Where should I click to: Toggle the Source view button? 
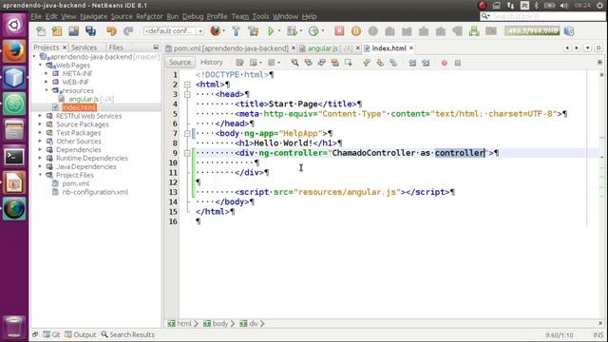pyautogui.click(x=180, y=62)
